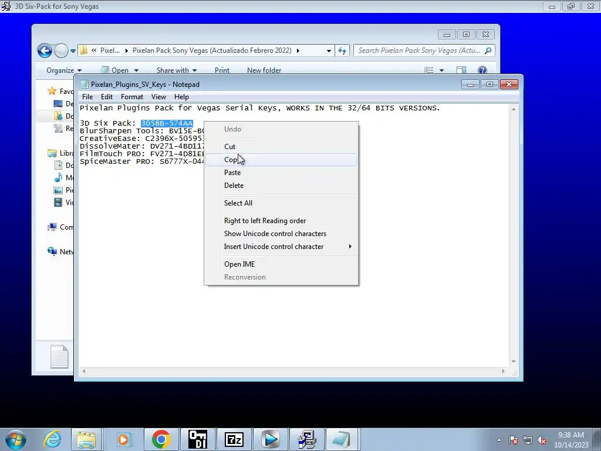This screenshot has width=601, height=451.
Task: Click Notepad horizontal scrollbar left arrow
Action: [84, 371]
